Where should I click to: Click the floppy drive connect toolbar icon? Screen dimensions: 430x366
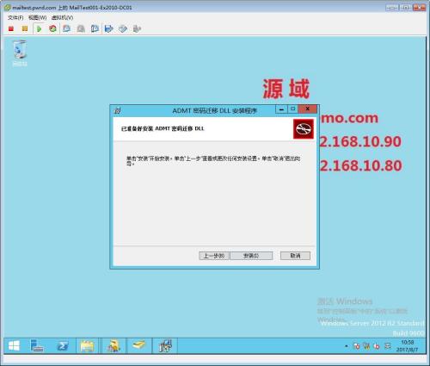(x=109, y=28)
